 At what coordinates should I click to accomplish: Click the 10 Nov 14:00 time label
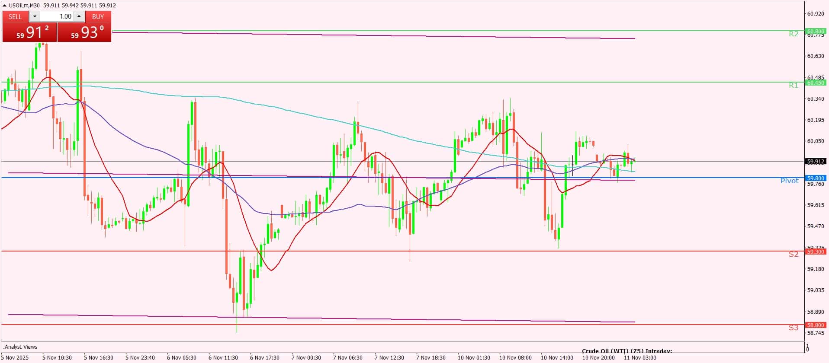(557, 358)
